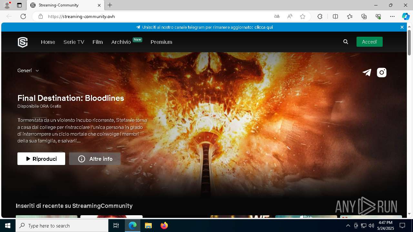This screenshot has height=232, width=413.
Task: Play Final Destination with Riproduci
Action: [41, 159]
